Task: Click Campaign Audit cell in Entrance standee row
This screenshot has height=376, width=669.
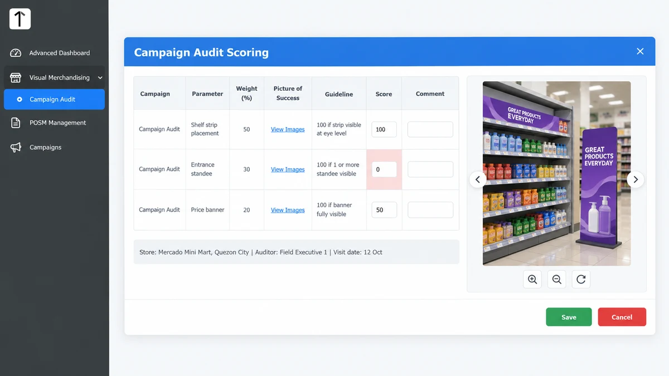Action: click(159, 169)
